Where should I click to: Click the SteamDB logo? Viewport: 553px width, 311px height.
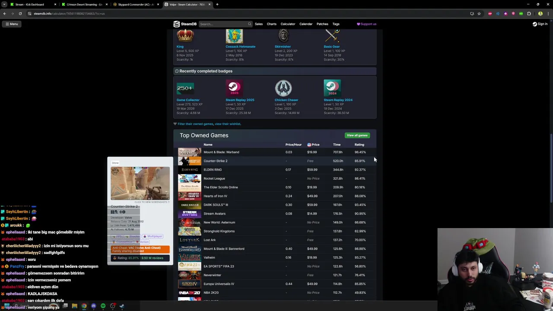coord(185,24)
